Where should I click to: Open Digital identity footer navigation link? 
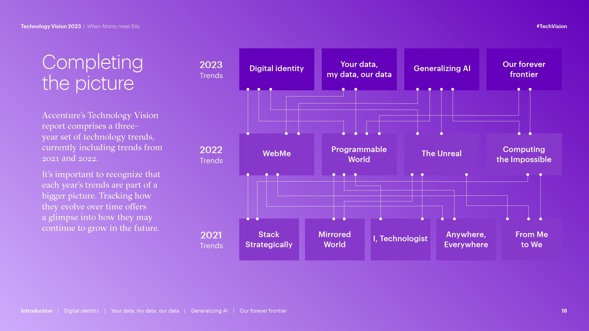point(81,311)
